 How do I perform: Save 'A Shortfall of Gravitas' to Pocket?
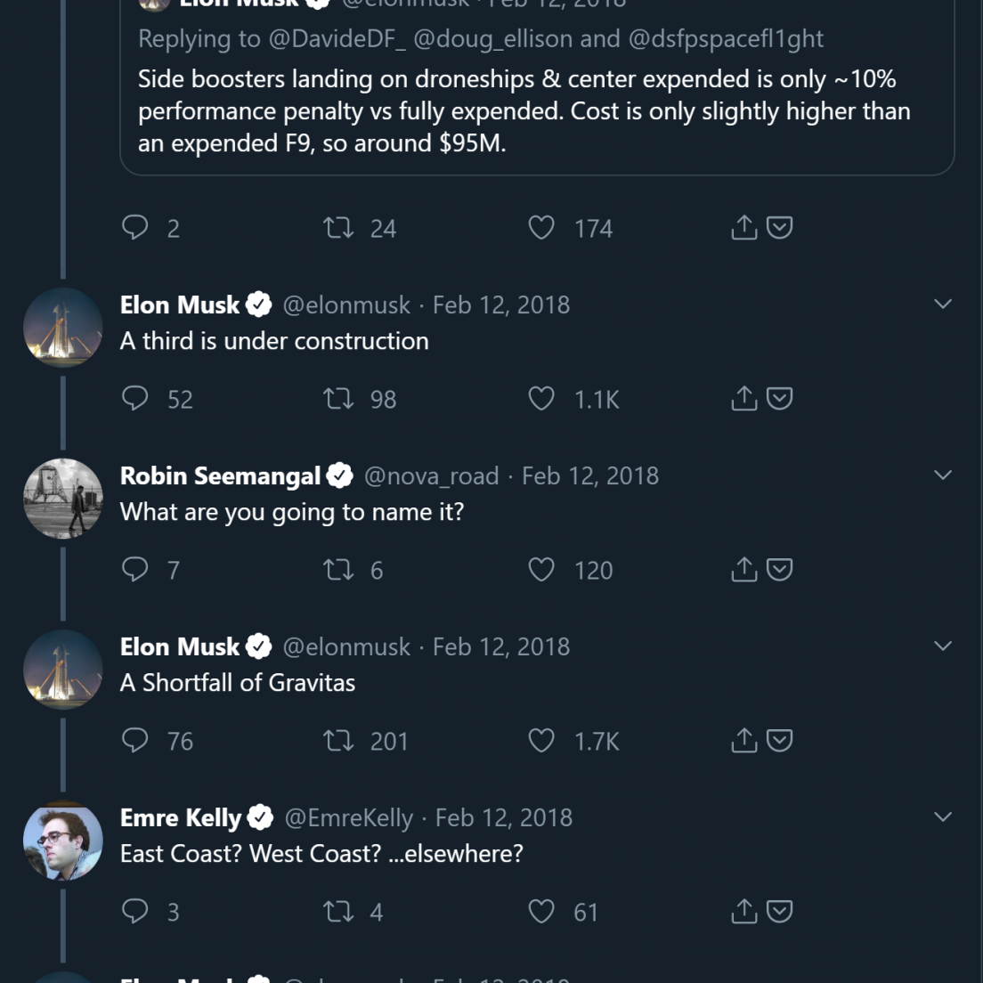(779, 741)
